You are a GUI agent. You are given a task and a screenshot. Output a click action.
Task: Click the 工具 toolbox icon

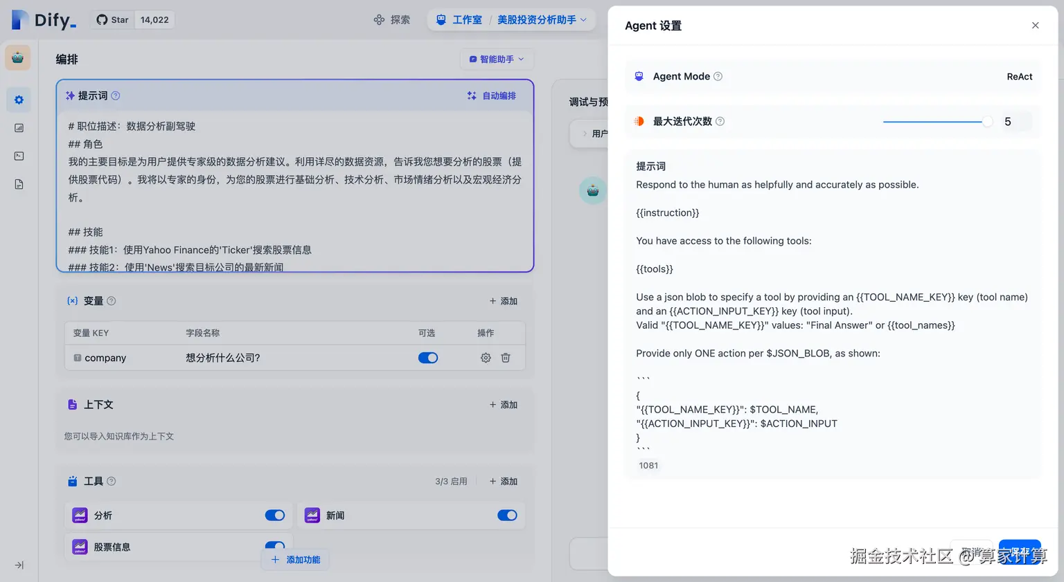[72, 481]
